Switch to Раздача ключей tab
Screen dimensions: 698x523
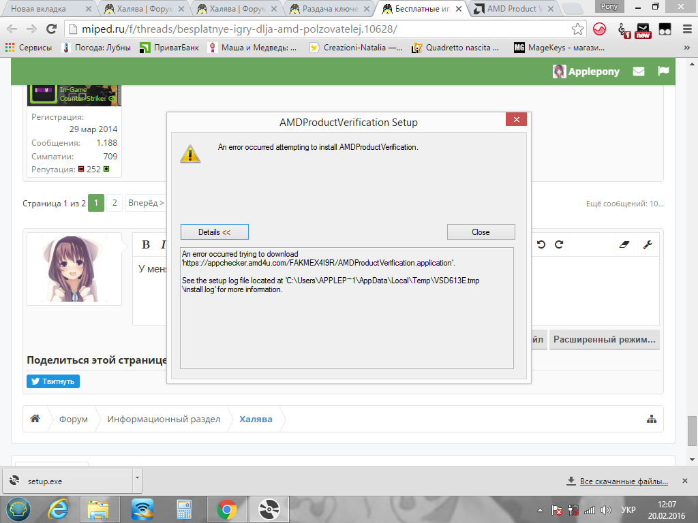click(329, 8)
